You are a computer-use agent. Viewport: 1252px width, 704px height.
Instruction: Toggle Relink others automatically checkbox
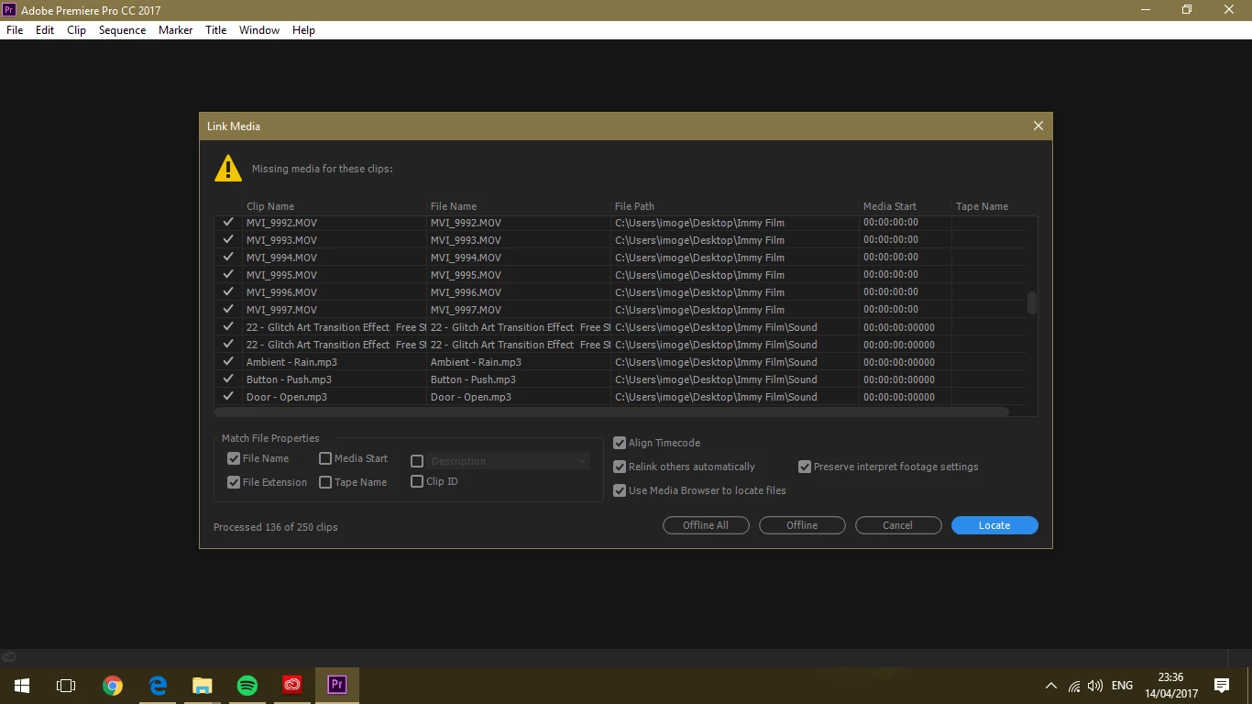(x=620, y=467)
